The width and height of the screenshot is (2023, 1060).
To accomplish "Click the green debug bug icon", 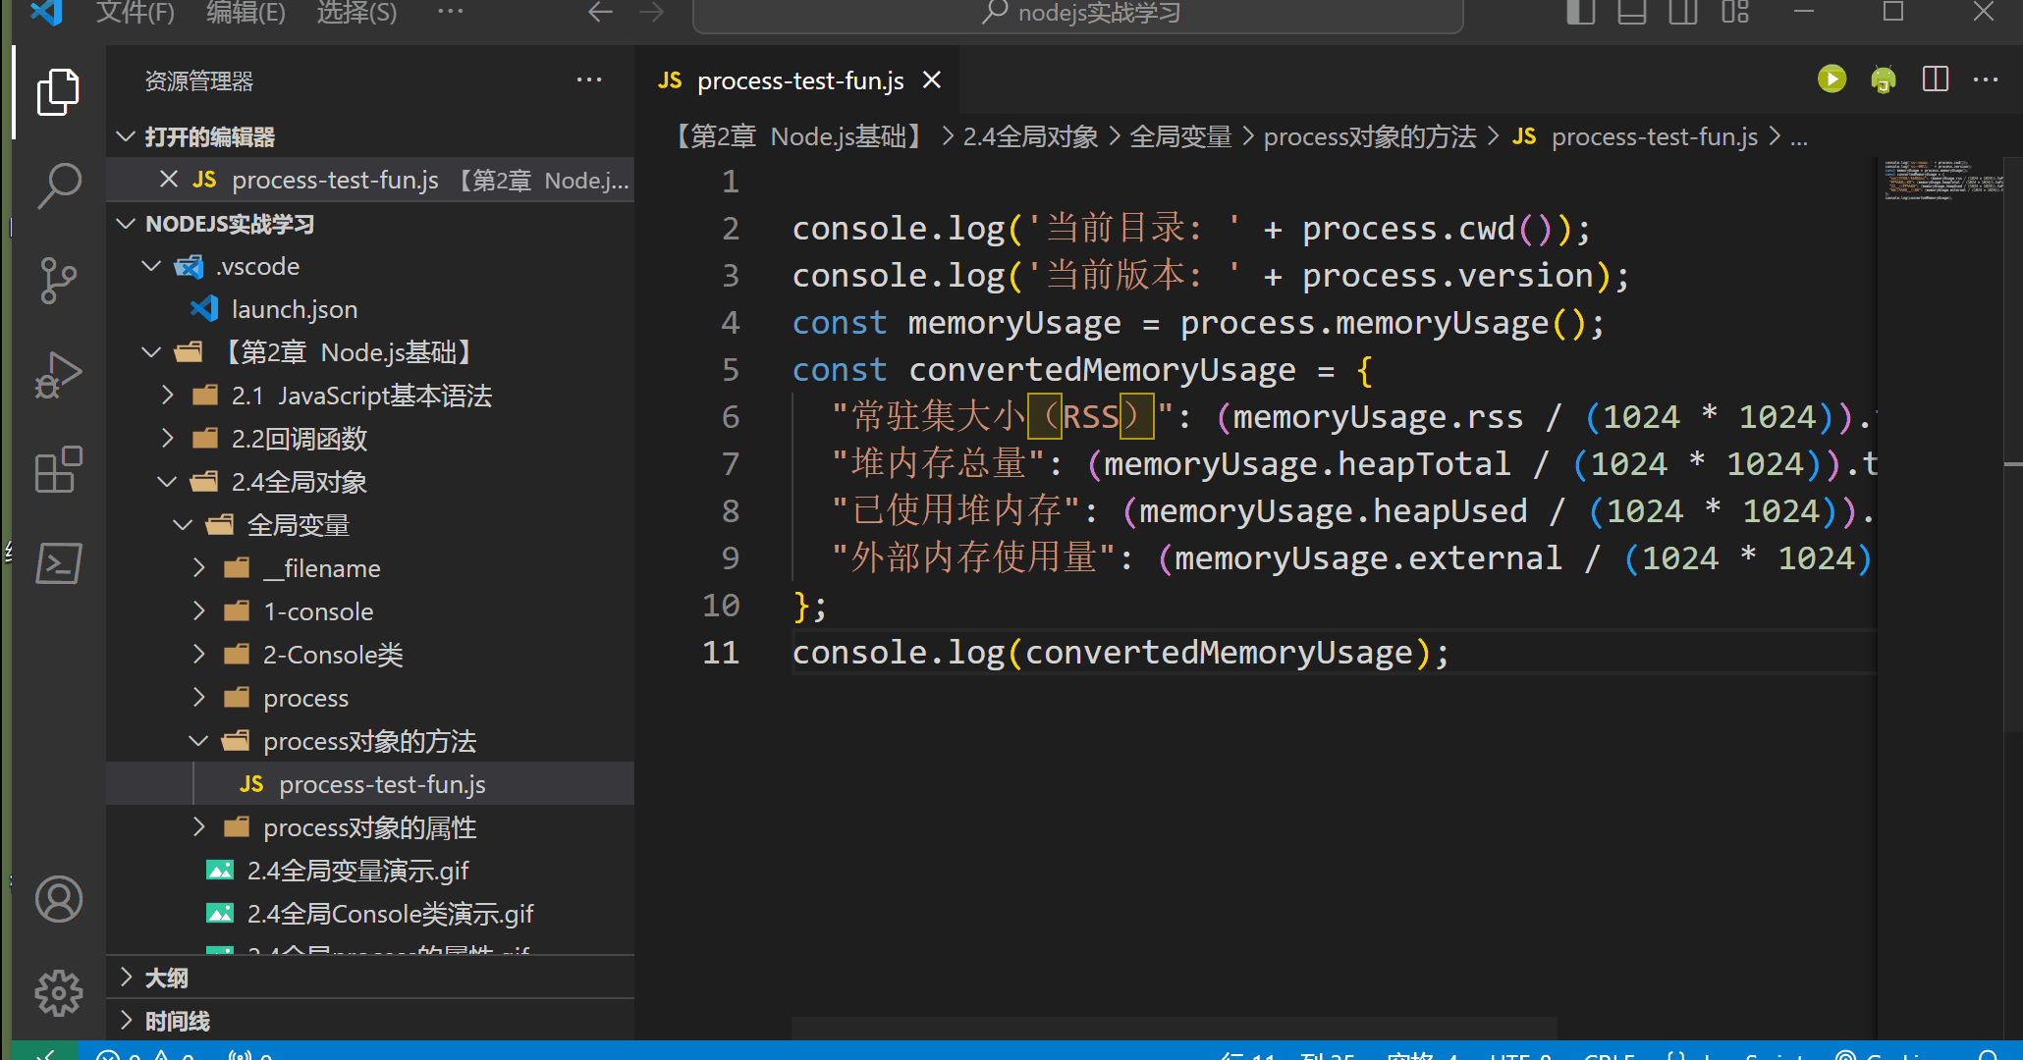I will click(1883, 79).
